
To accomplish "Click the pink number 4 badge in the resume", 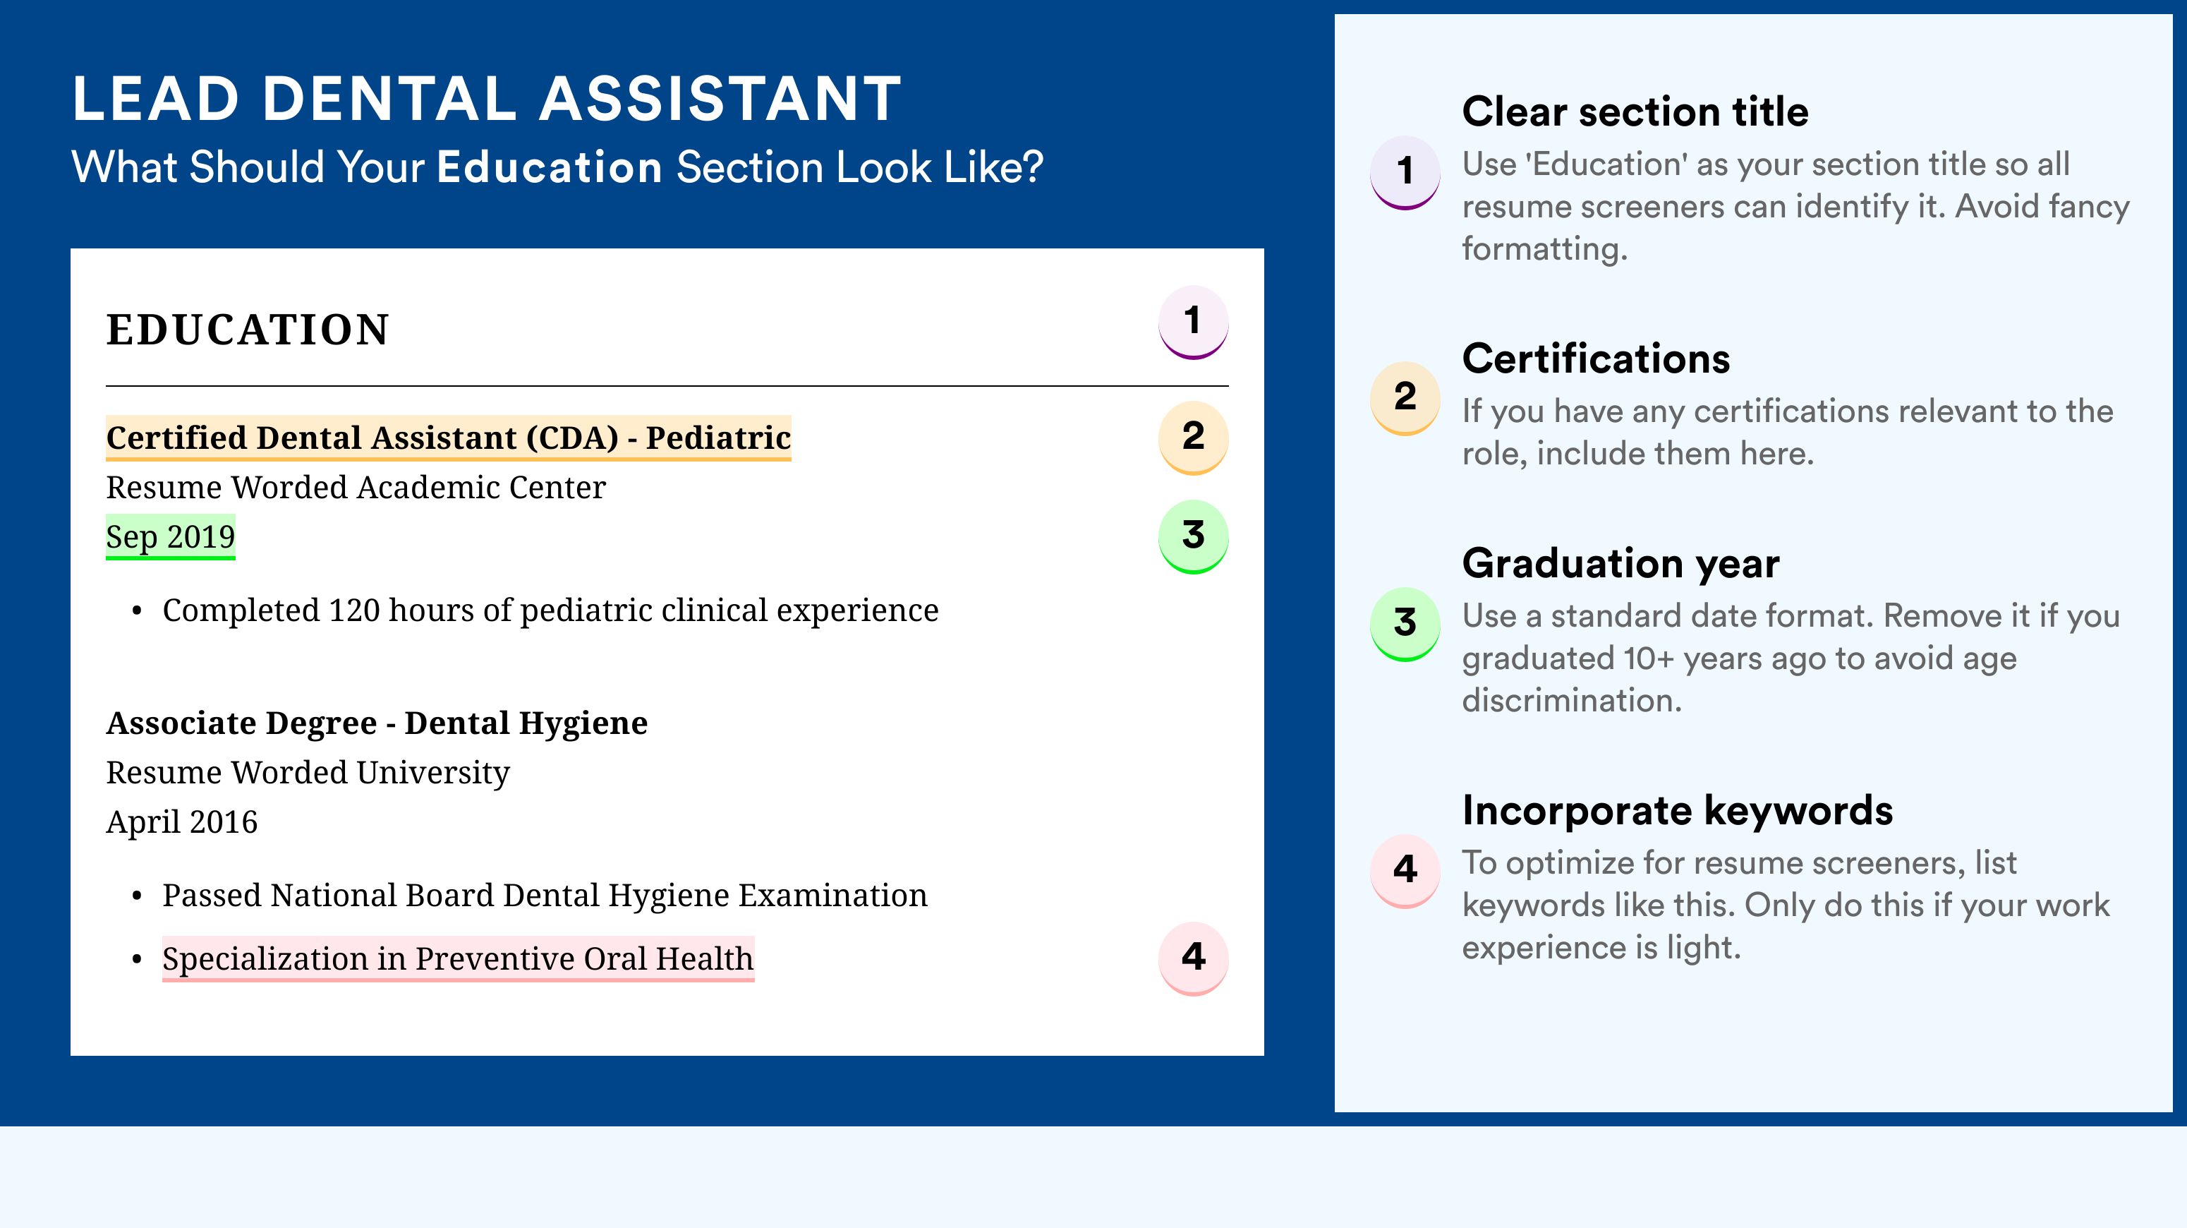I will click(1193, 958).
